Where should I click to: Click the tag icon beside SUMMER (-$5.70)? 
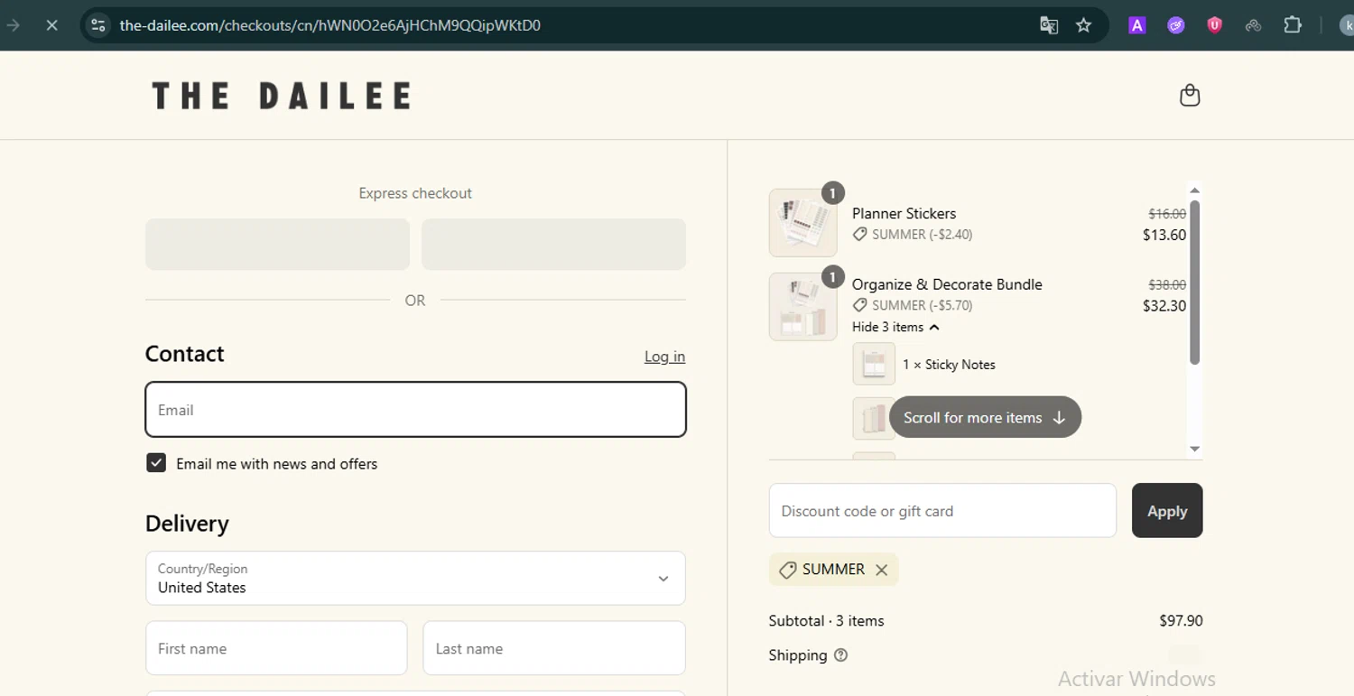(860, 305)
